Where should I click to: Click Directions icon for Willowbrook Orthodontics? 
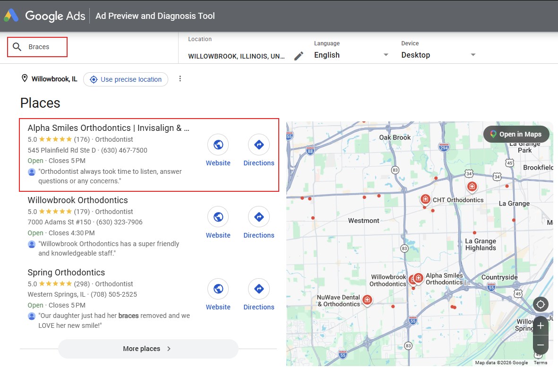[259, 217]
